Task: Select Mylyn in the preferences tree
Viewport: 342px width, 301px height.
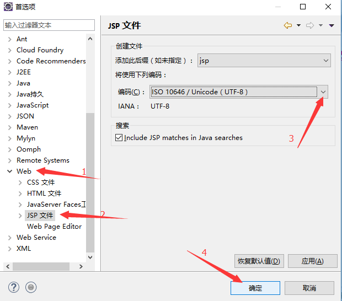Action: [x=26, y=138]
